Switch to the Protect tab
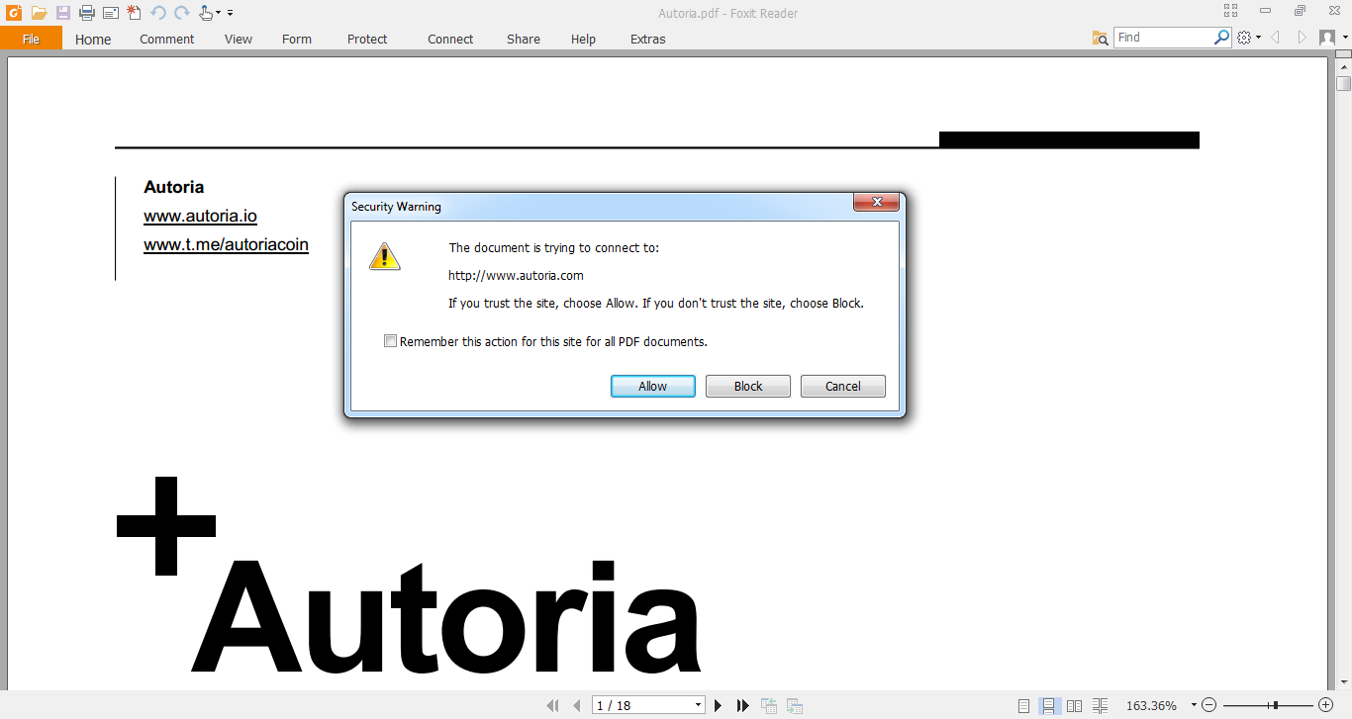 click(367, 39)
